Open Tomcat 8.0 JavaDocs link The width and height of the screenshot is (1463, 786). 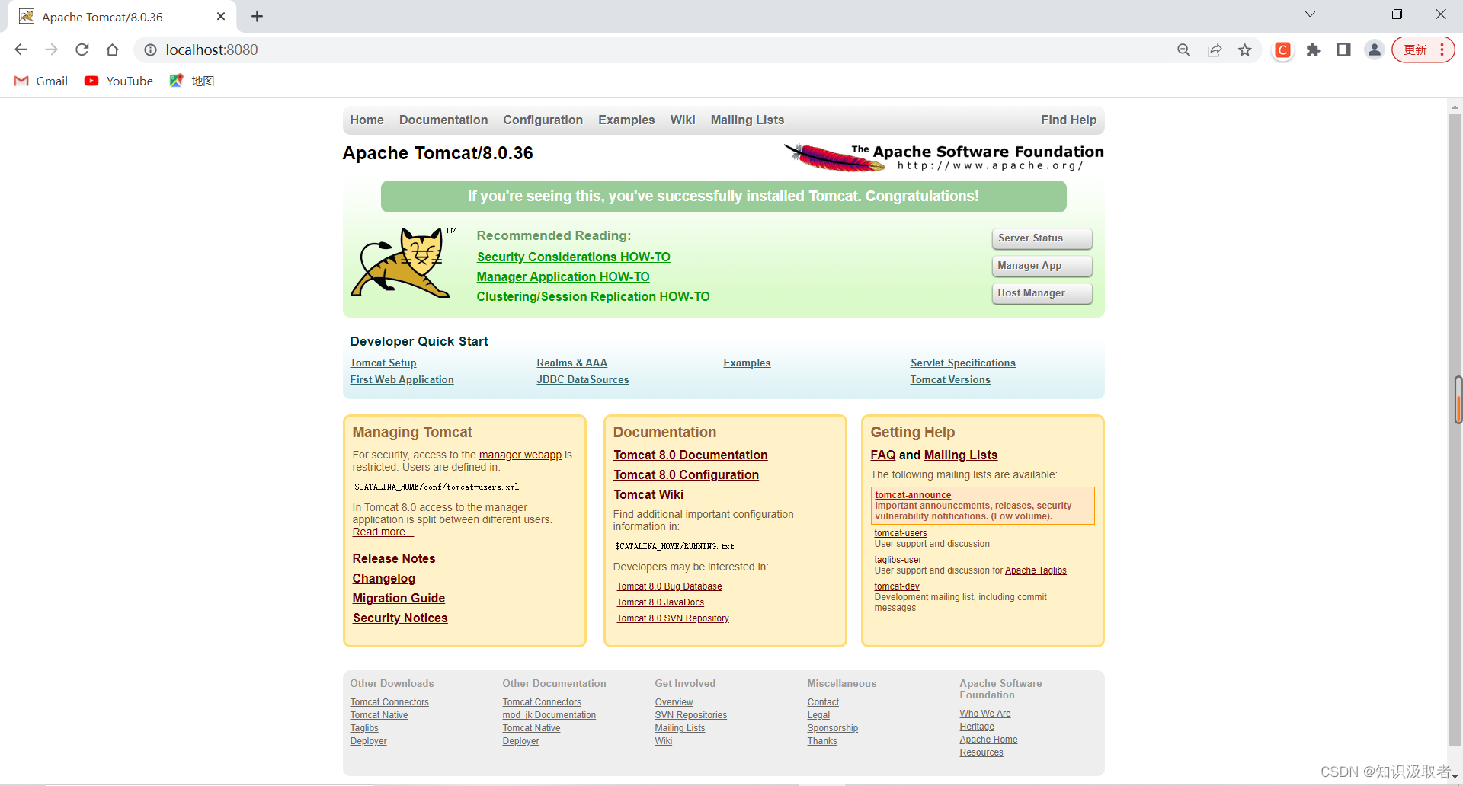[x=660, y=602]
